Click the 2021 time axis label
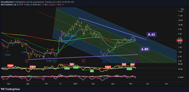Image resolution: width=189 pixels, height=92 pixels. [x=75, y=84]
